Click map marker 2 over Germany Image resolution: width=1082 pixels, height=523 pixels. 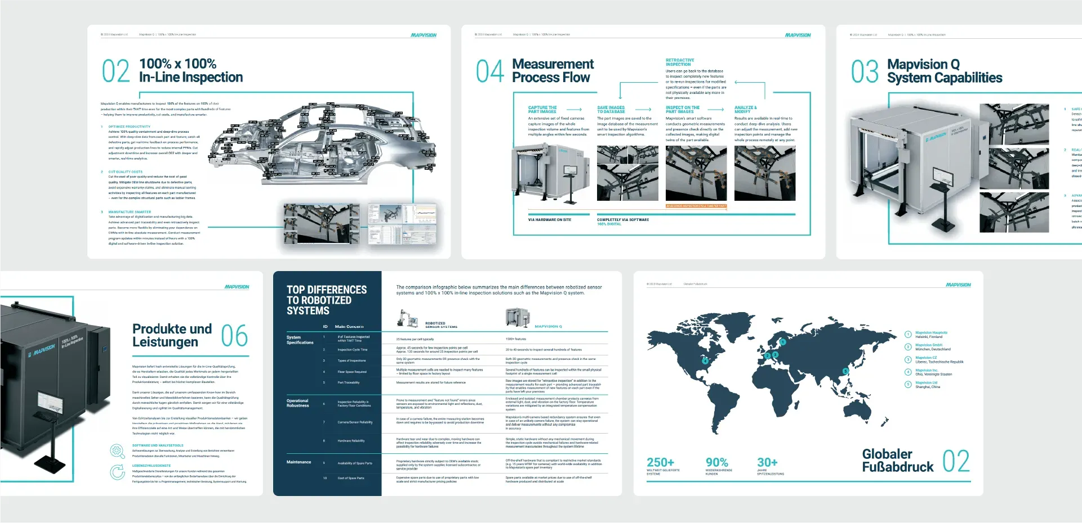pos(767,355)
